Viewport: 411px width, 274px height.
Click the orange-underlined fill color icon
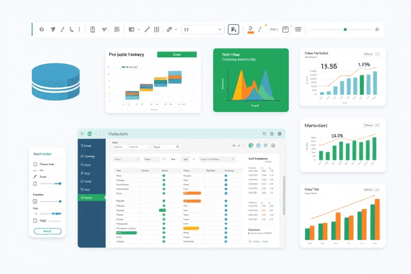(250, 30)
